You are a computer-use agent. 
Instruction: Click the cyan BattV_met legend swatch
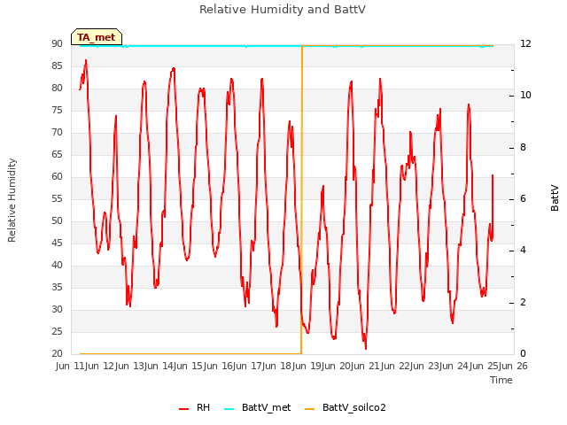coord(229,409)
